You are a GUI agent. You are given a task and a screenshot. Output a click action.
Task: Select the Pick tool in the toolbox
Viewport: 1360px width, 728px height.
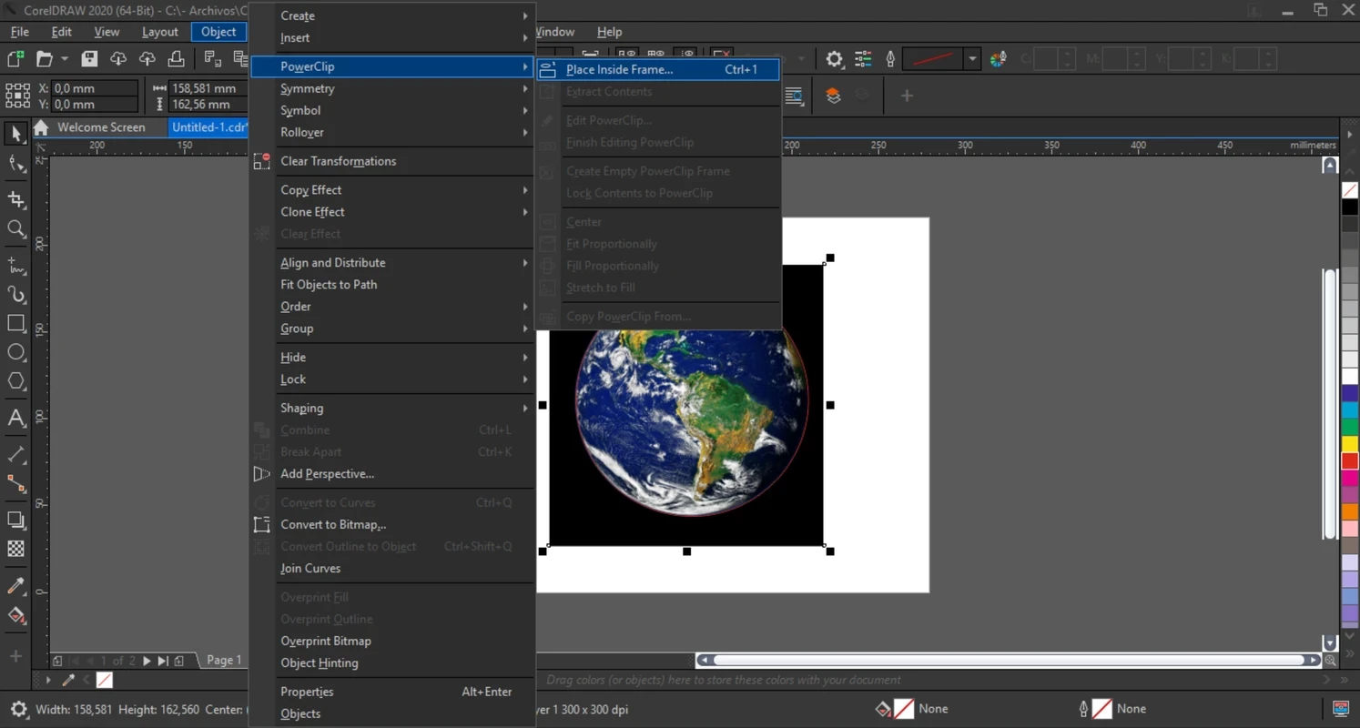(x=16, y=135)
